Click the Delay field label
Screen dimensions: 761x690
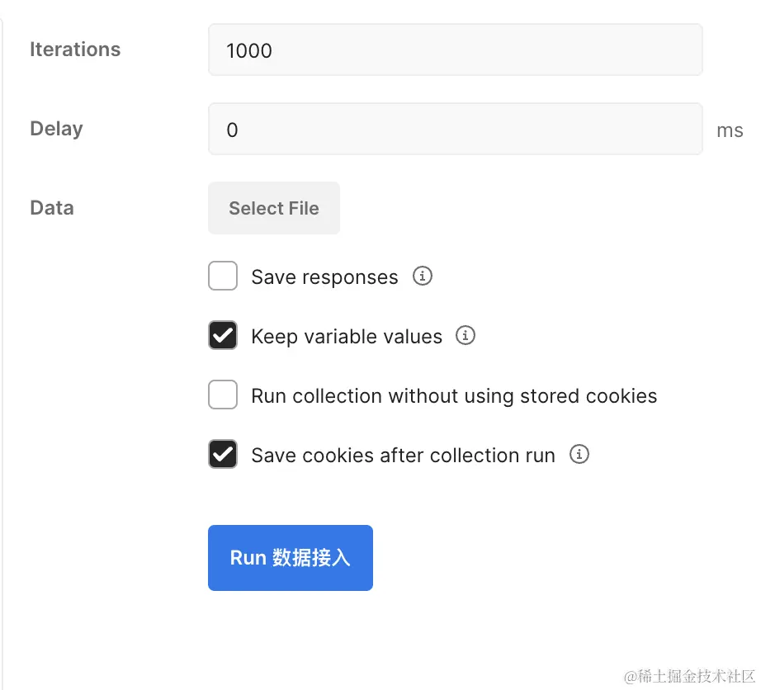click(56, 129)
